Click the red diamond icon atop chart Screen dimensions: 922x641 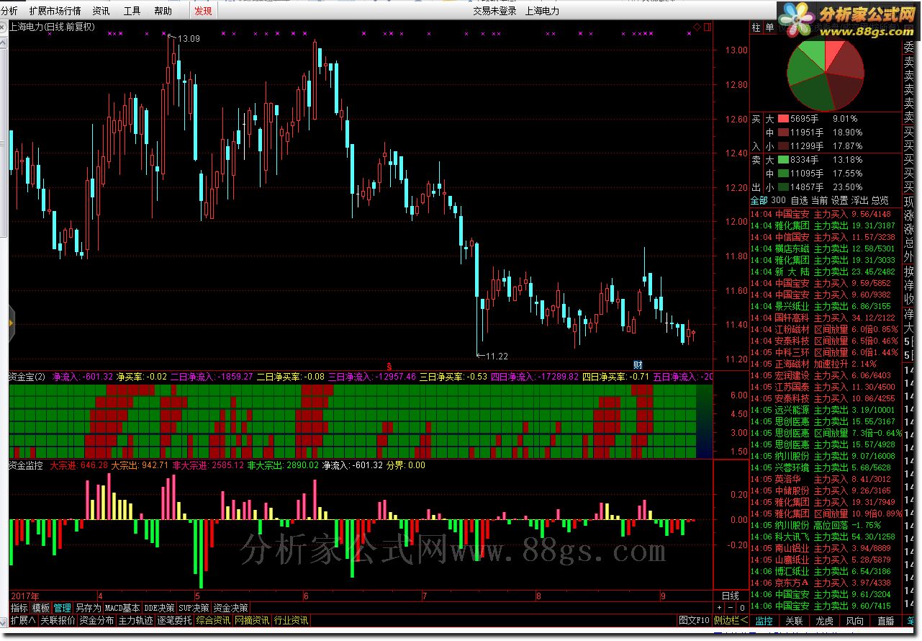697,27
